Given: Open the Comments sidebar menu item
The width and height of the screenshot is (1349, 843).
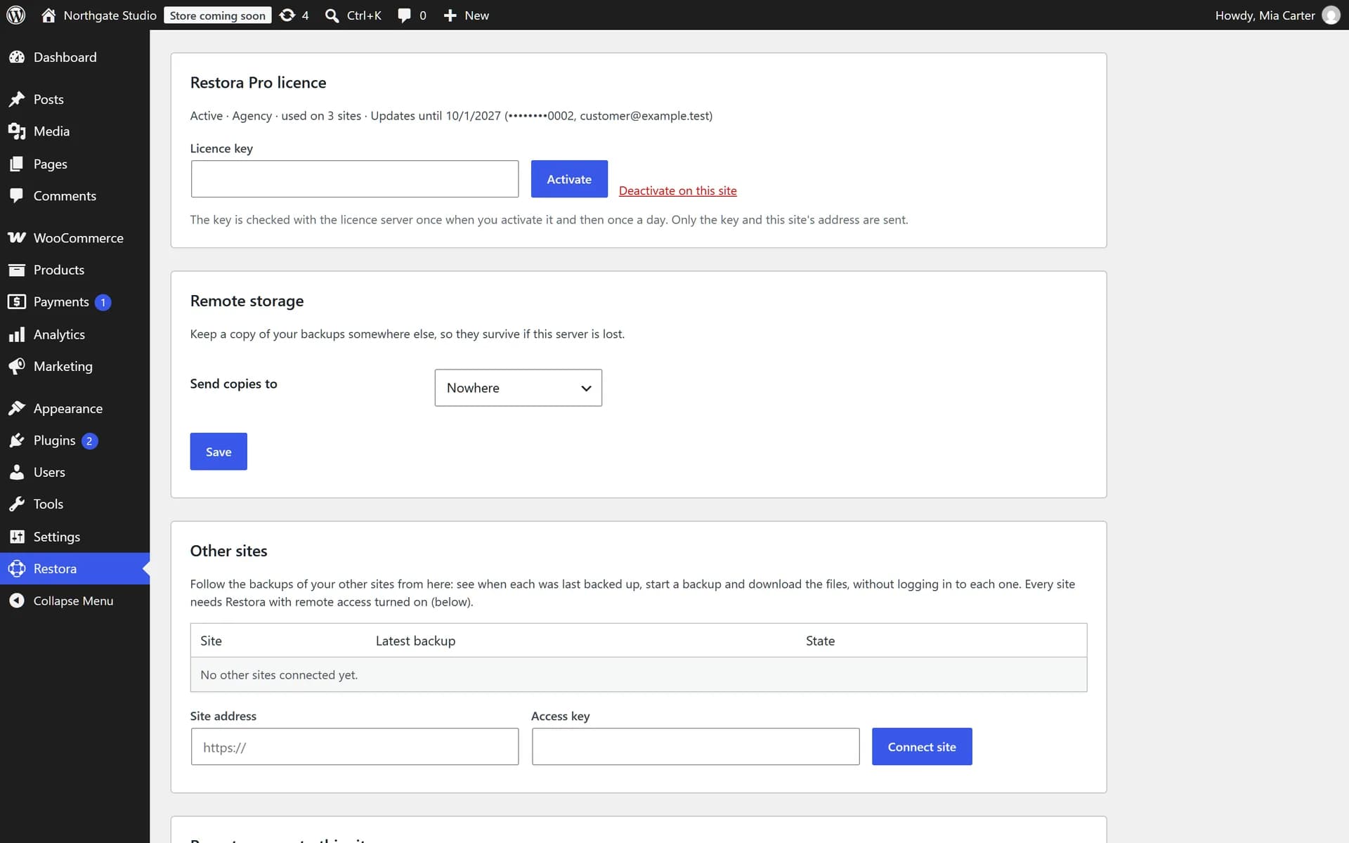Looking at the screenshot, I should [74, 196].
